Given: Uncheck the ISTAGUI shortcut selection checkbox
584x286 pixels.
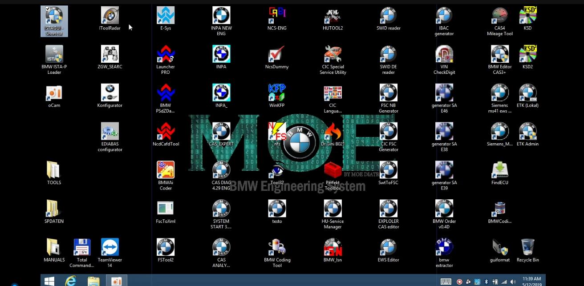Looking at the screenshot, I should point(48,9).
